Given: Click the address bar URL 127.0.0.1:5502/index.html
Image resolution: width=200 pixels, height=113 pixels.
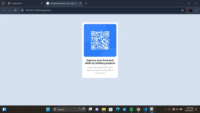Looking at the screenshot, I should point(38,10).
